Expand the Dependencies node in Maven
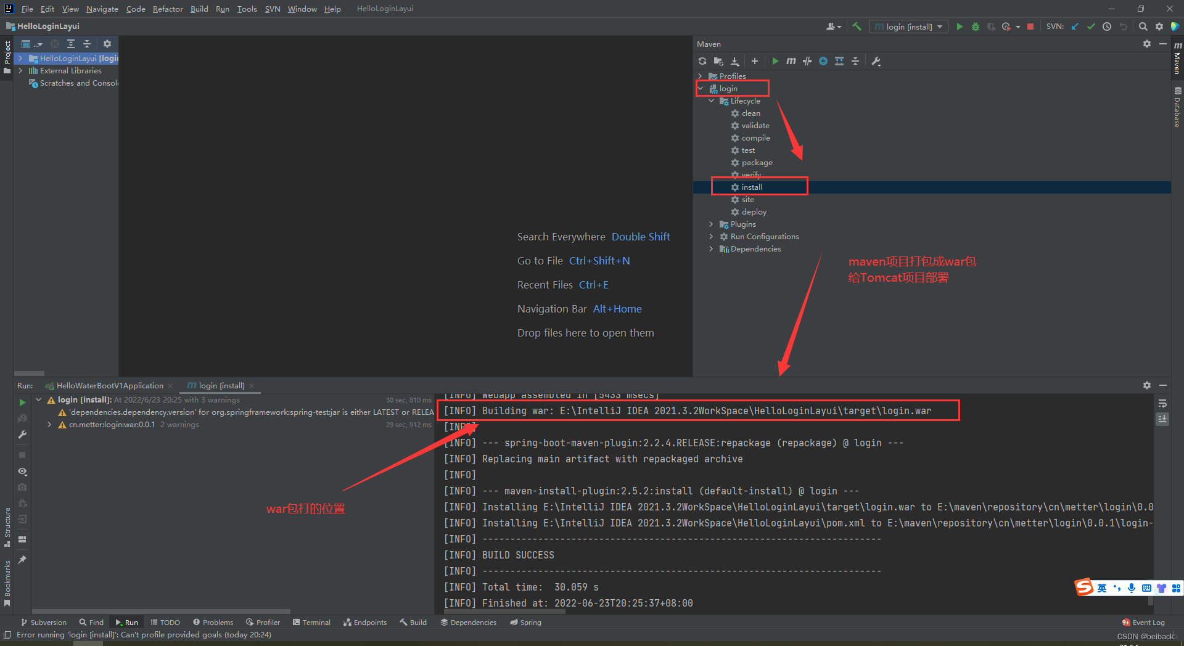The image size is (1184, 646). click(711, 249)
